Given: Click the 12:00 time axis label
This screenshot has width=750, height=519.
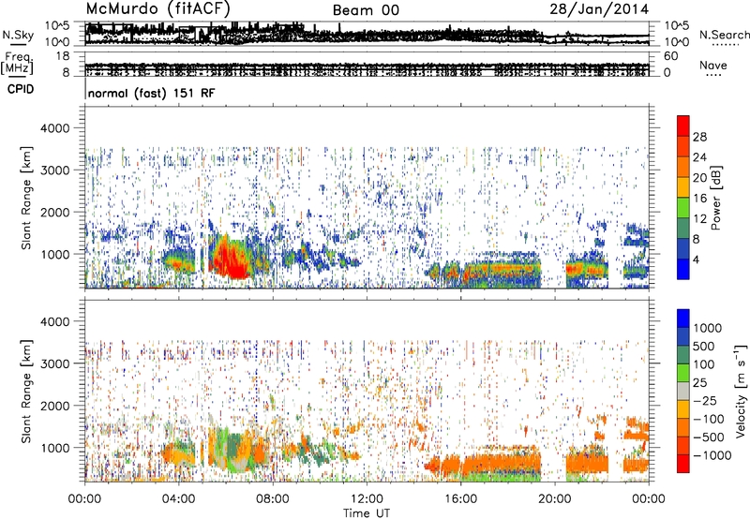Looking at the screenshot, I should pyautogui.click(x=367, y=499).
